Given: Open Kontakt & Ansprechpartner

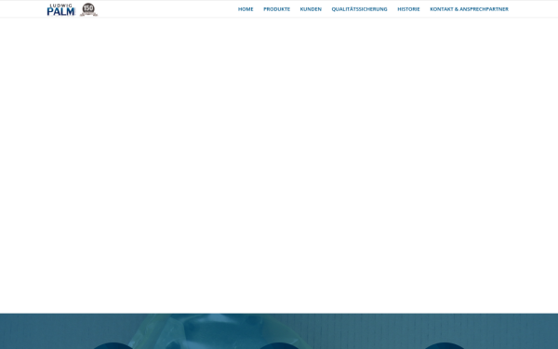Looking at the screenshot, I should (469, 9).
